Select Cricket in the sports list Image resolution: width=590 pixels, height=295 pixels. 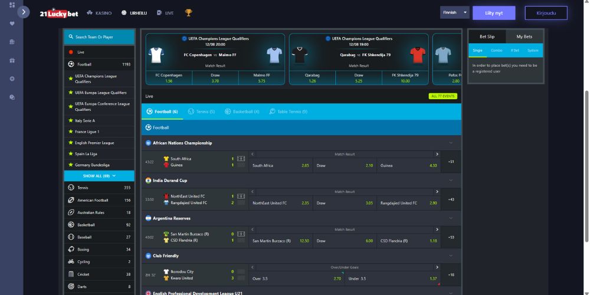(99, 274)
